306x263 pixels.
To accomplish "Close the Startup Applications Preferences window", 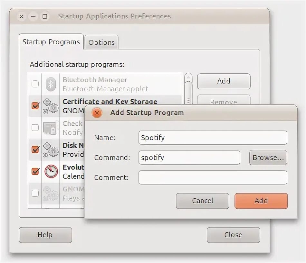I will [x=22, y=16].
